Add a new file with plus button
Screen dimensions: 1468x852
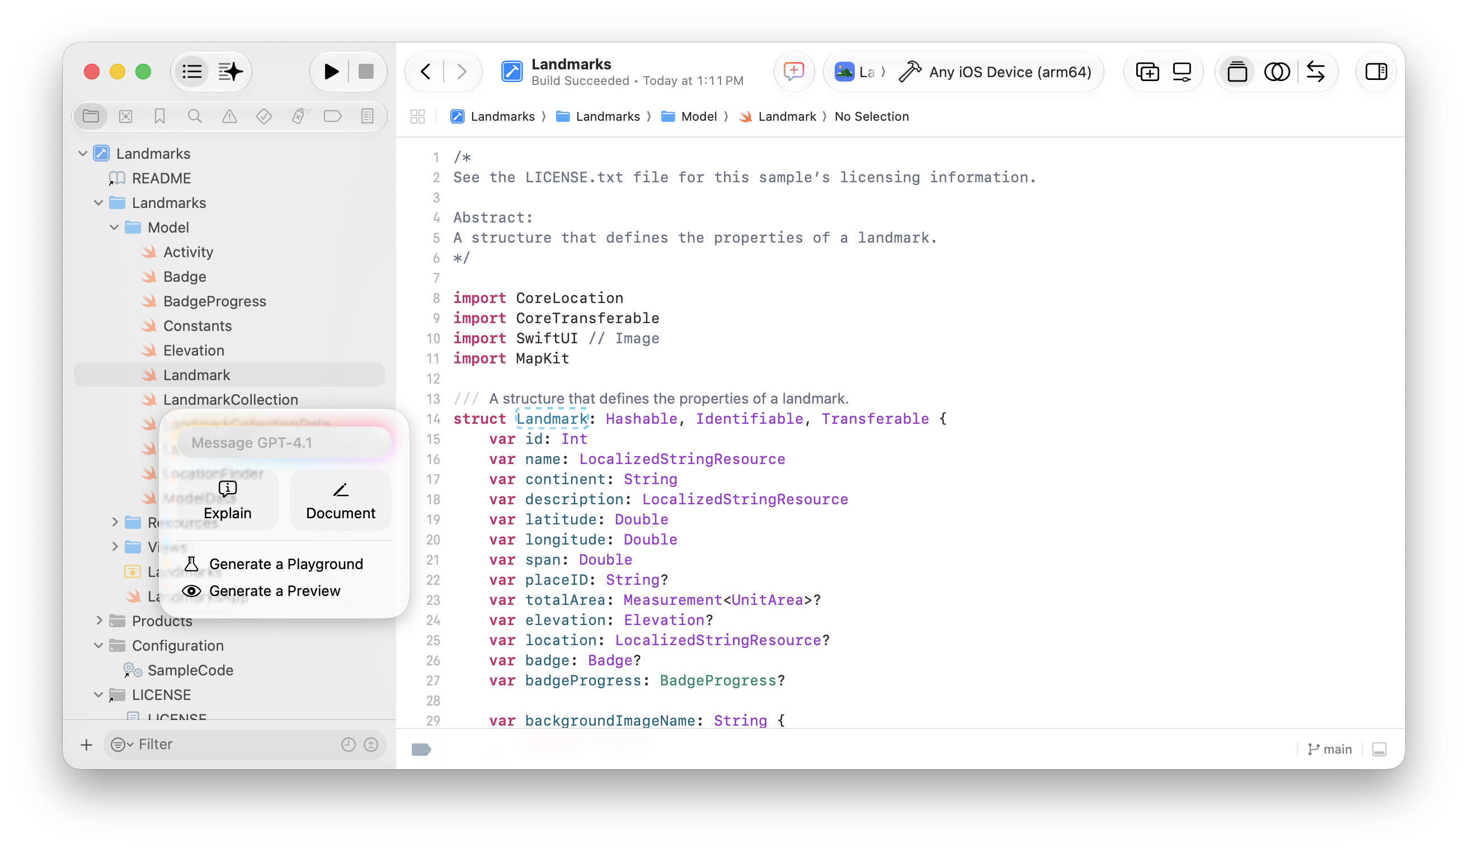(86, 744)
